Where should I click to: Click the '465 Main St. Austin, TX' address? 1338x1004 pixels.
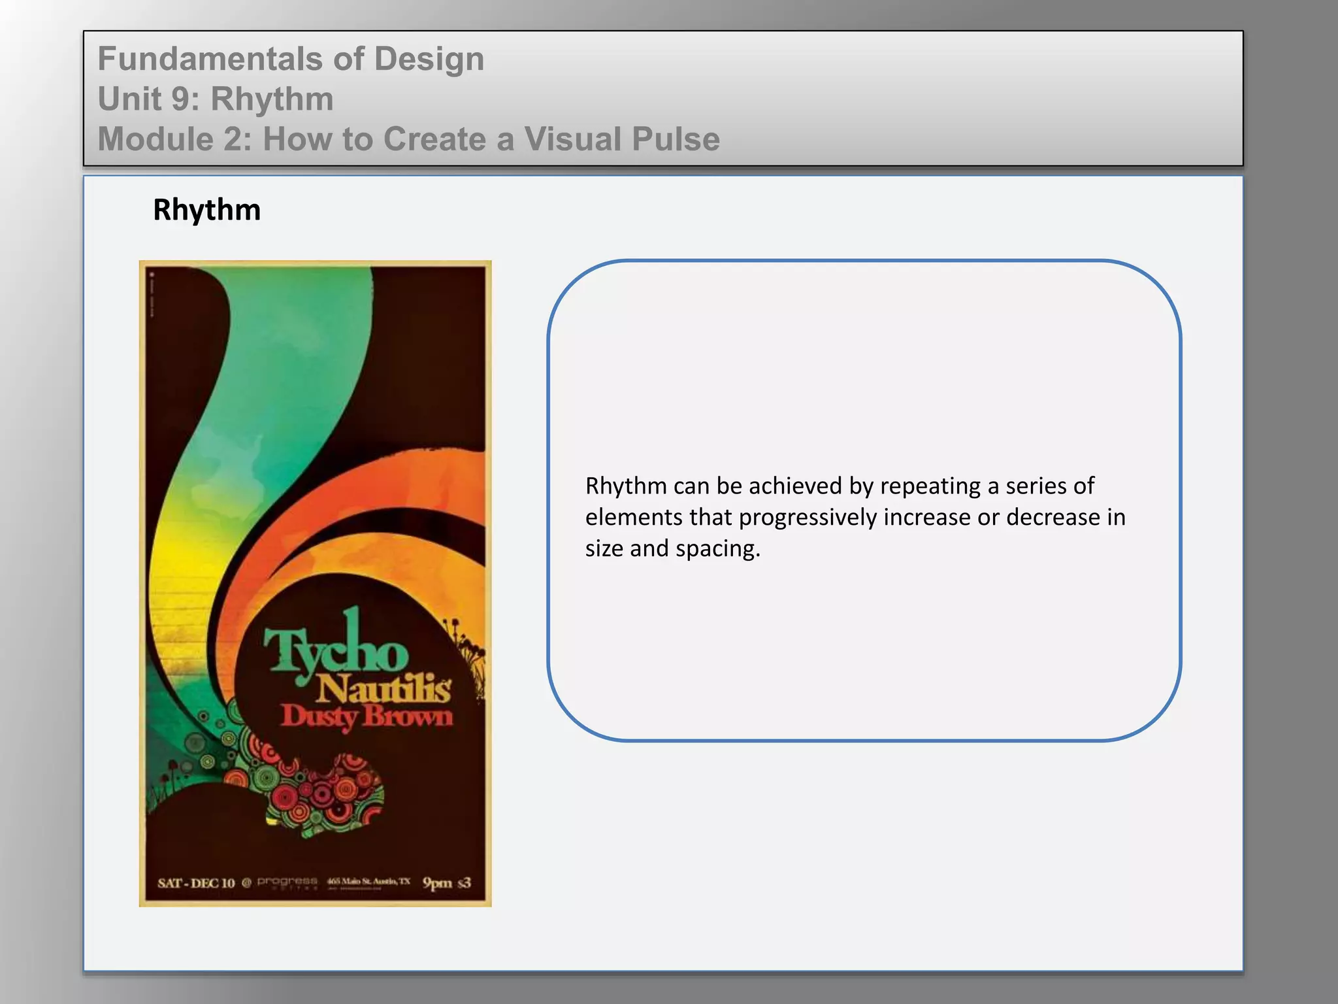[x=368, y=881]
